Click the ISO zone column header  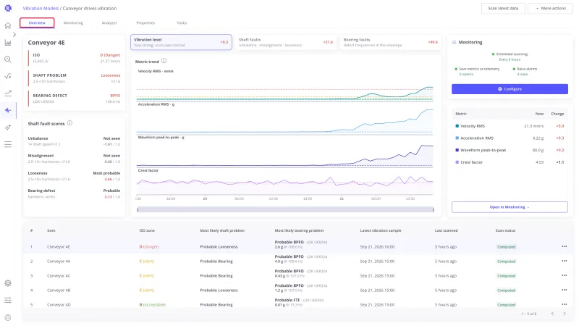[147, 230]
